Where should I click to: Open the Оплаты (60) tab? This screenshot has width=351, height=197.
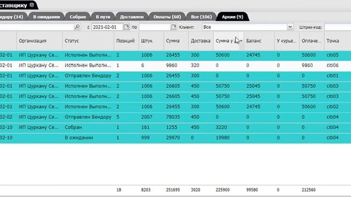pyautogui.click(x=167, y=17)
